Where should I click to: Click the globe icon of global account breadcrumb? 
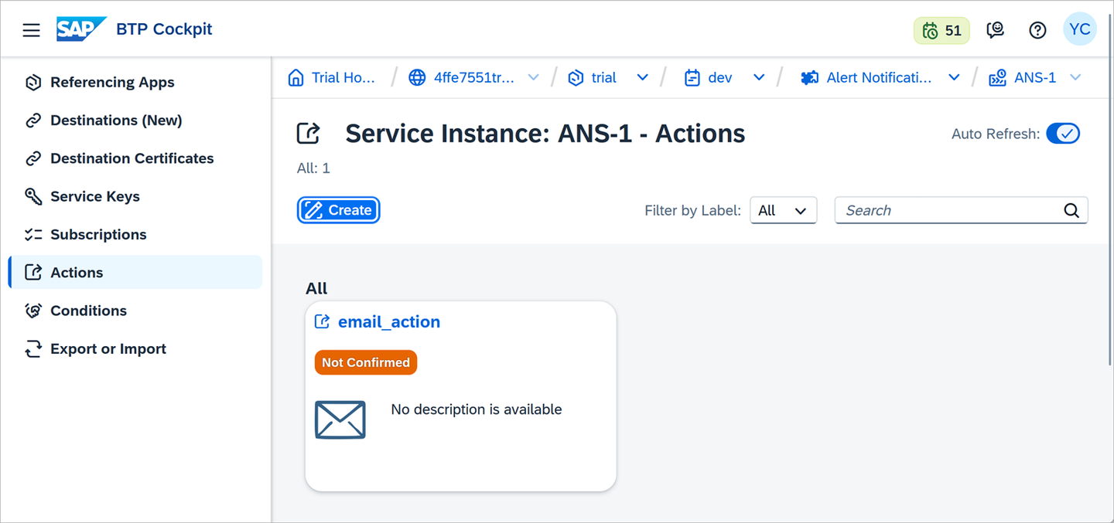click(417, 77)
